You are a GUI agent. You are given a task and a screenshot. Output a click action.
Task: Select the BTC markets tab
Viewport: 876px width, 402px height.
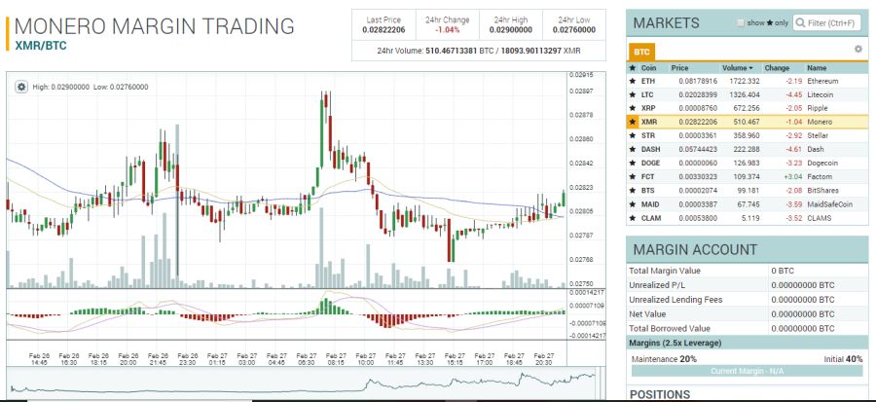tap(641, 52)
